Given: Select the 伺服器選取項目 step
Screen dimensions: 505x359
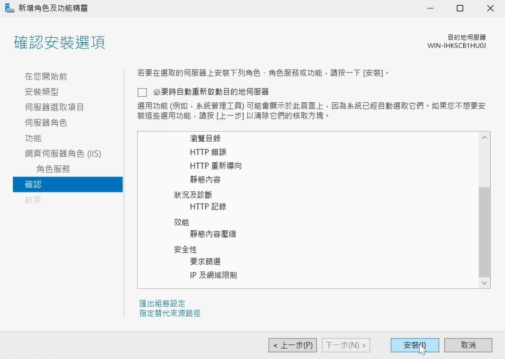Looking at the screenshot, I should 54,107.
